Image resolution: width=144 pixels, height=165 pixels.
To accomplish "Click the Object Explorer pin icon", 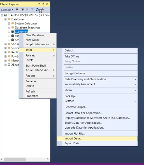I will click(43, 4).
